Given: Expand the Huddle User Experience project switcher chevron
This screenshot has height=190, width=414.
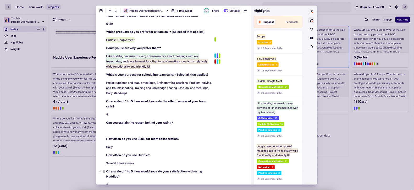Looking at the screenshot, I should coord(43,22).
